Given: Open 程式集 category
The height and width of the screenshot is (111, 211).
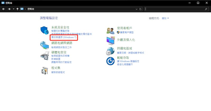Looking at the screenshot, I should coord(56,68).
